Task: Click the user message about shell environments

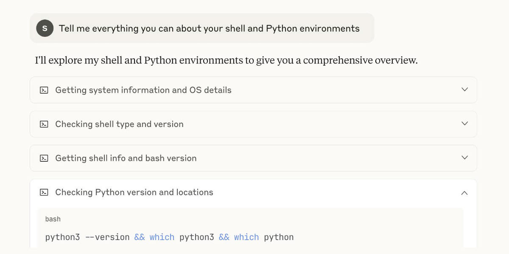Action: (209, 28)
